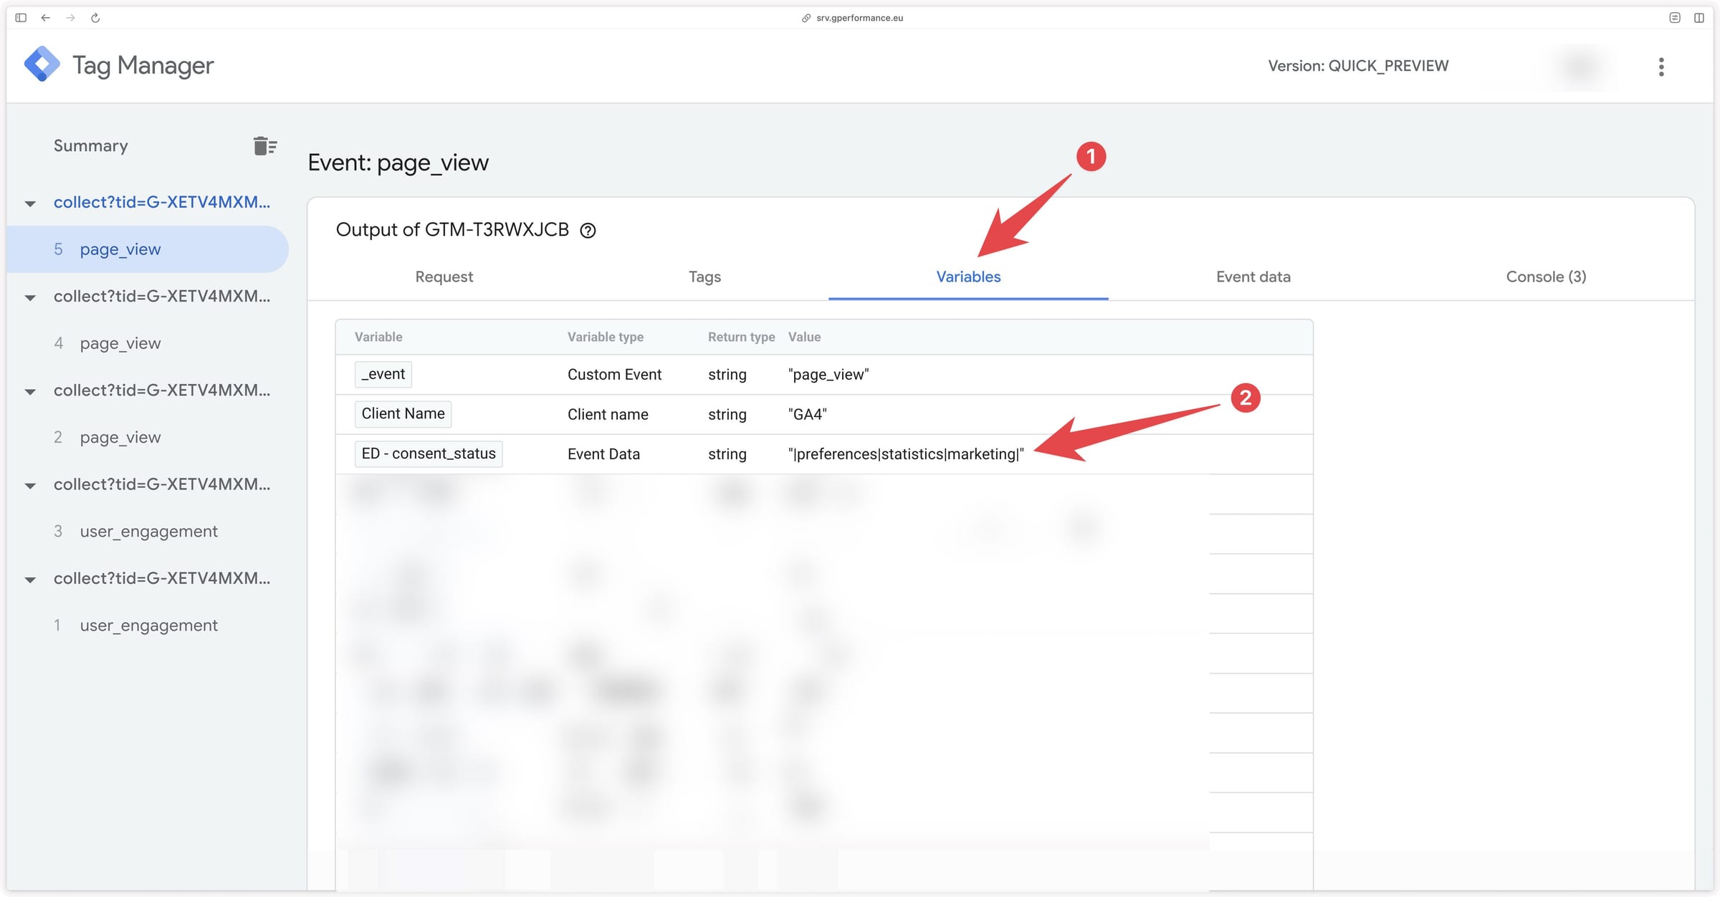The image size is (1720, 897).
Task: Click the Variable type column header
Action: pyautogui.click(x=606, y=337)
